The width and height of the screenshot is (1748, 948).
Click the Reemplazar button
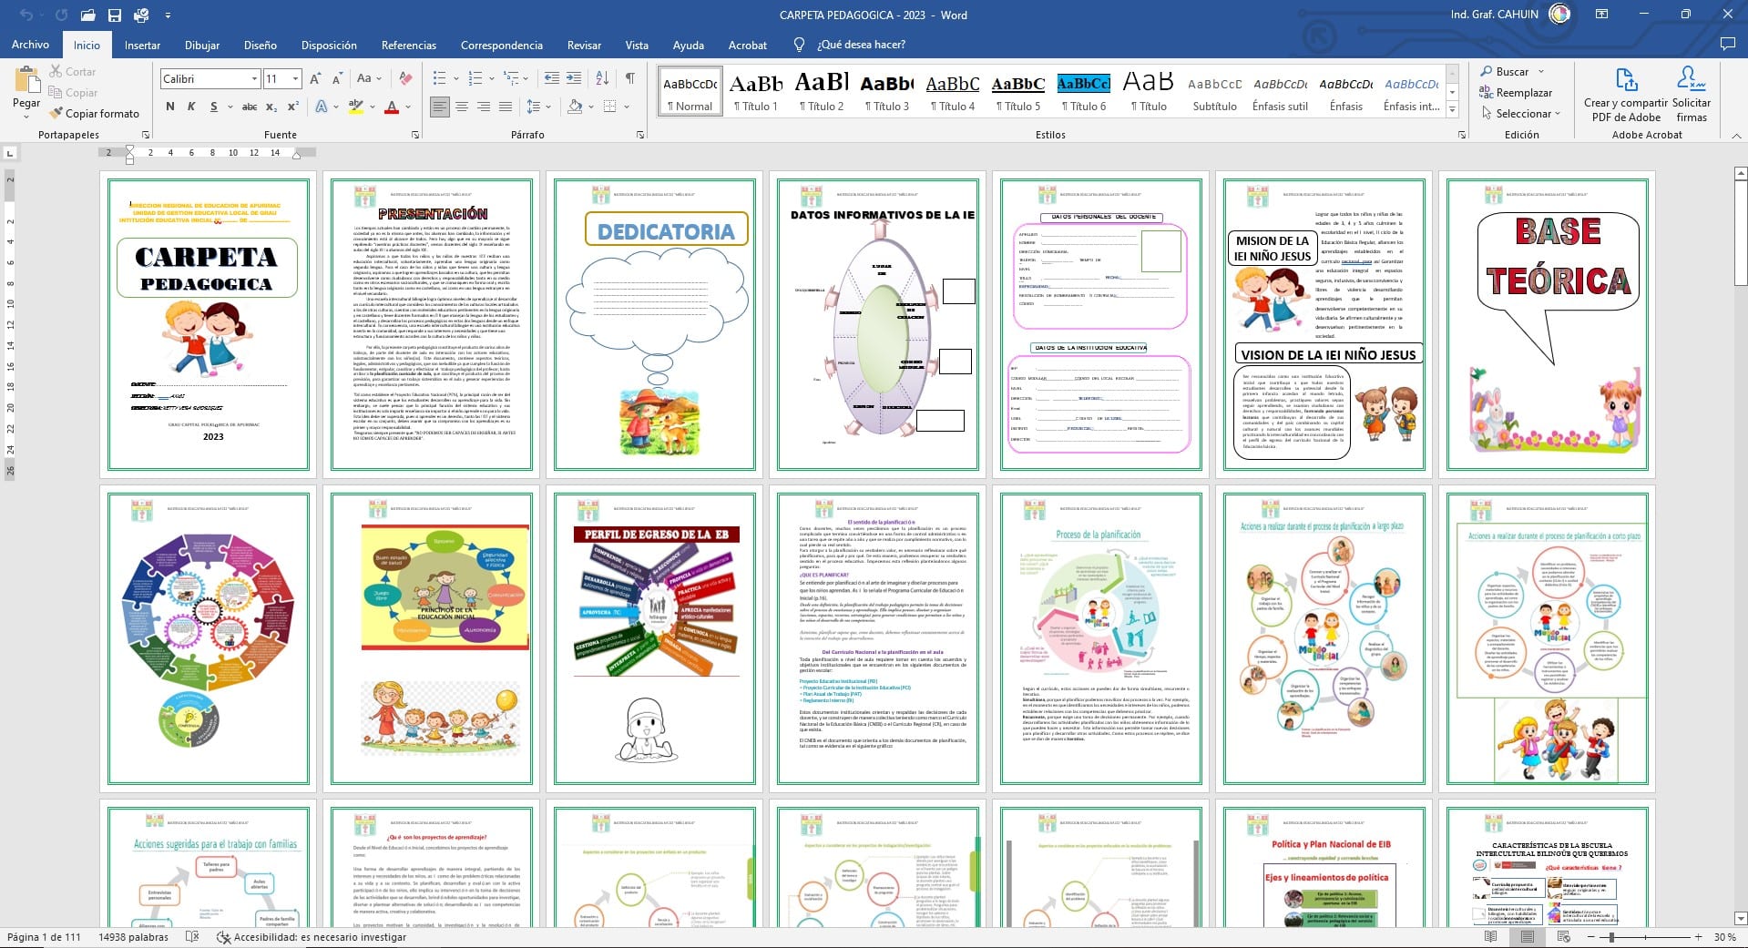coord(1516,93)
